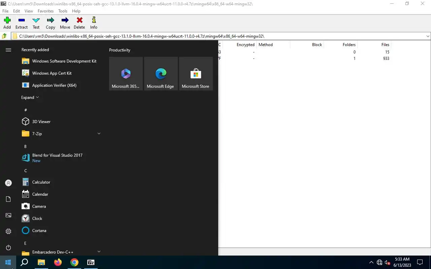The height and width of the screenshot is (269, 431).
Task: Open File Explorer from taskbar
Action: click(x=41, y=262)
